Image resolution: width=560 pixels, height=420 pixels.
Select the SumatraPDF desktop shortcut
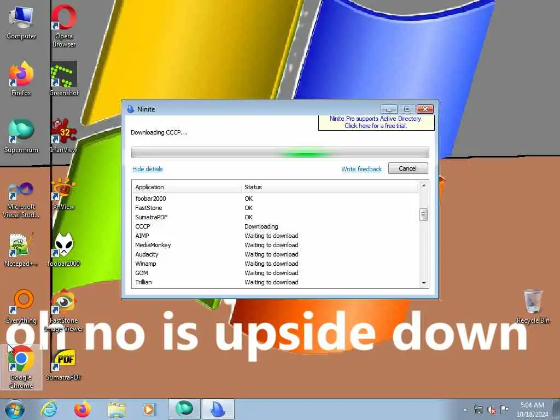point(63,365)
